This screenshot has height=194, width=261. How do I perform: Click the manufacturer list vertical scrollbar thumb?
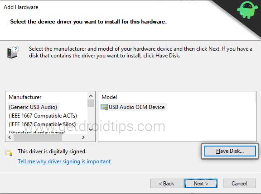[91, 103]
